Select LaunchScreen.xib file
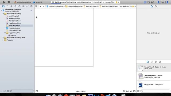The width and height of the screenshot is (171, 96). pos(15,30)
